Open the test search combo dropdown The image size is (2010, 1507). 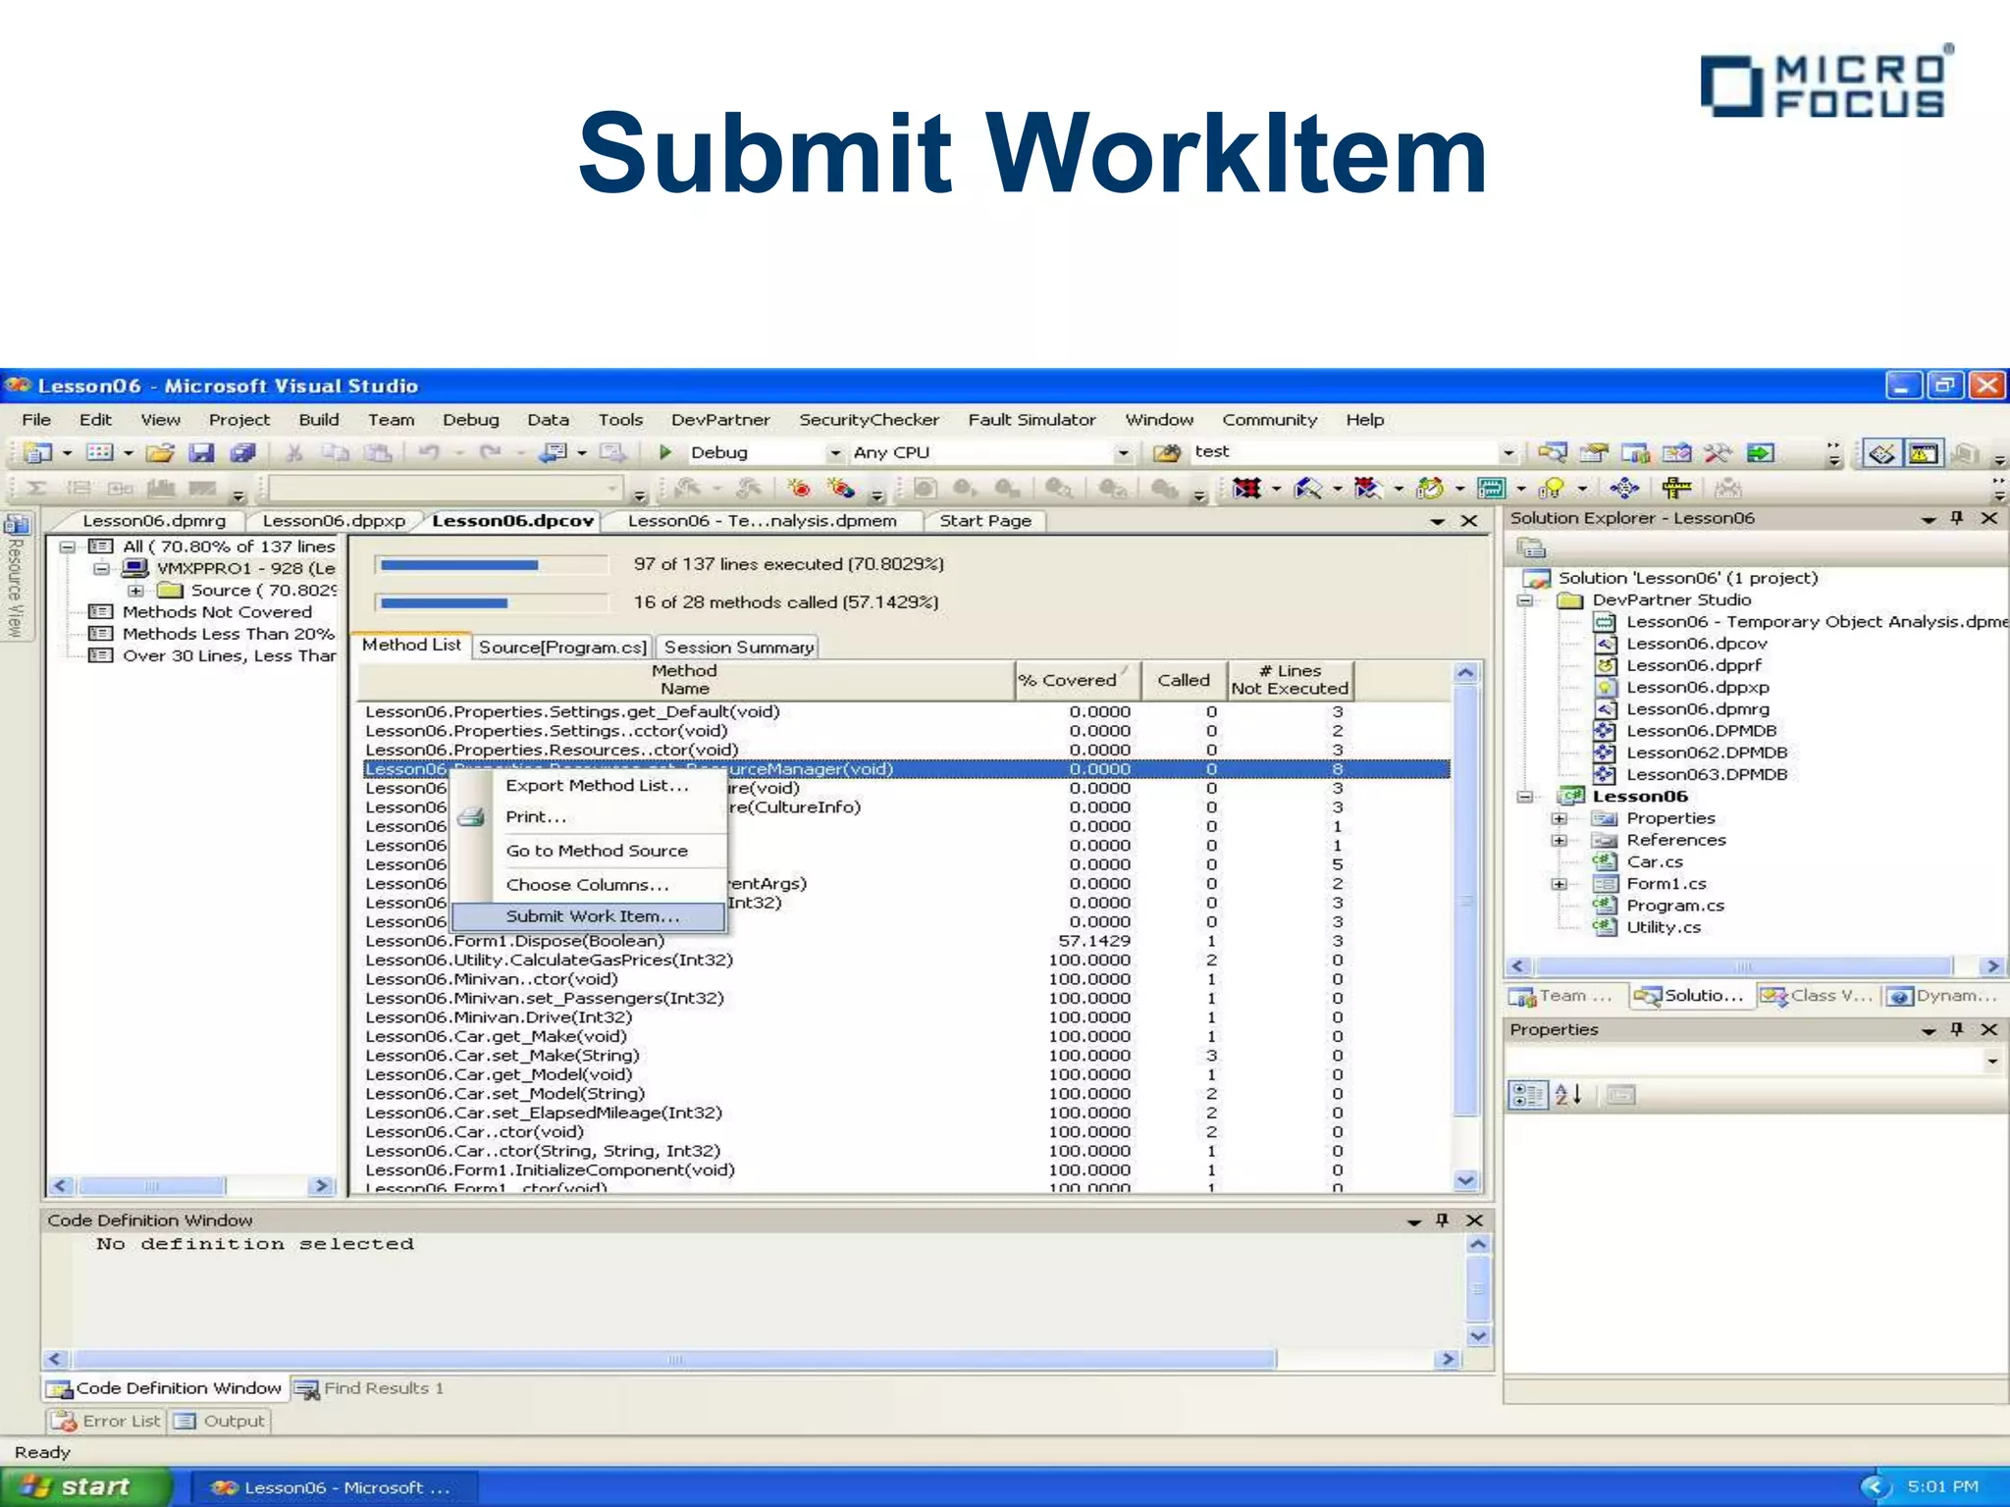click(x=1508, y=453)
